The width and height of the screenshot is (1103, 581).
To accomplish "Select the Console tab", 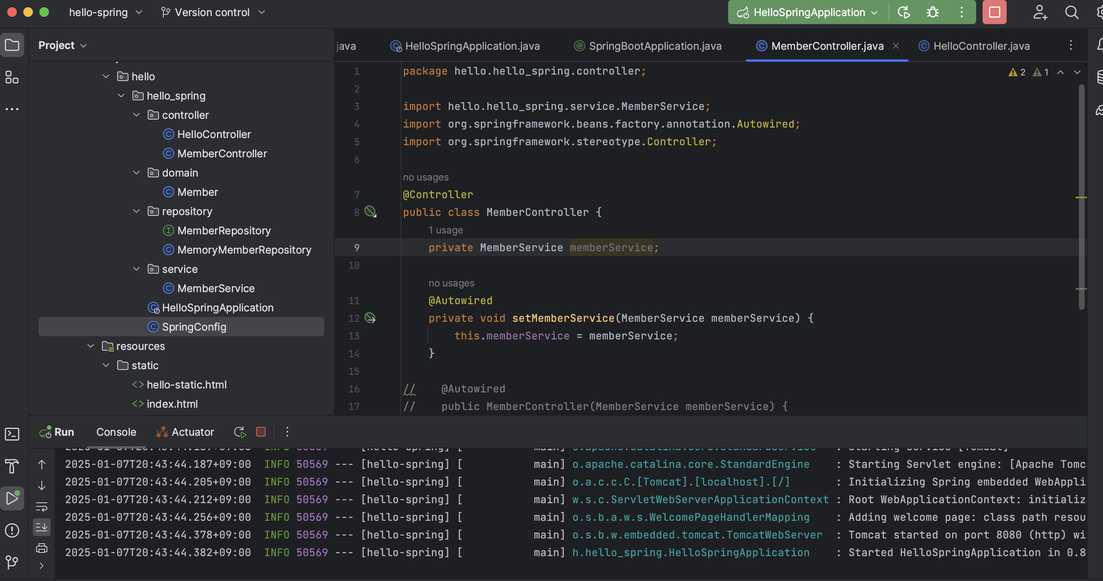I will [x=116, y=432].
